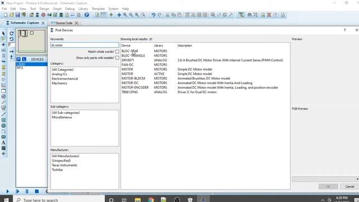Click the help question mark in Pick Devices
Viewport: 359px width, 202px height.
[344, 30]
